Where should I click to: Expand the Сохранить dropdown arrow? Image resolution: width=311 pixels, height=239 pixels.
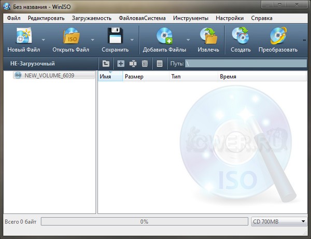pos(133,40)
